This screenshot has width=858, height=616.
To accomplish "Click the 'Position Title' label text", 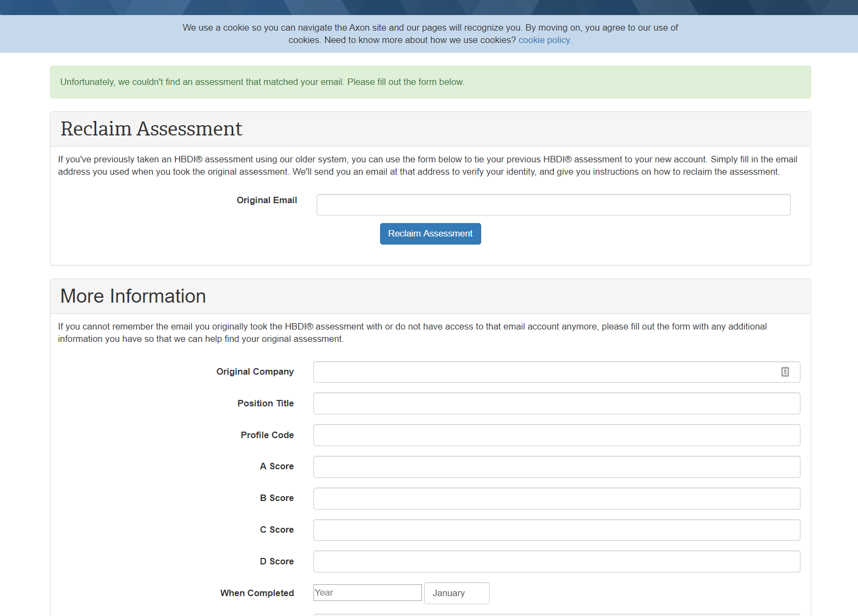I will 266,404.
